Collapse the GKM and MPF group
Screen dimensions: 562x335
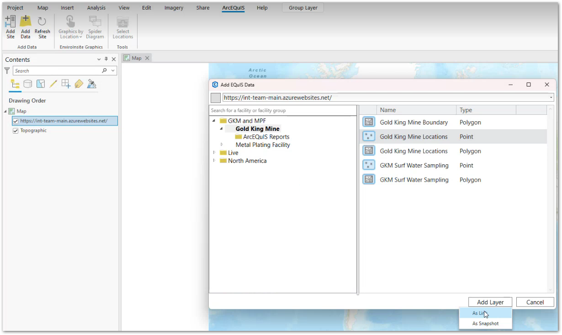coord(214,121)
